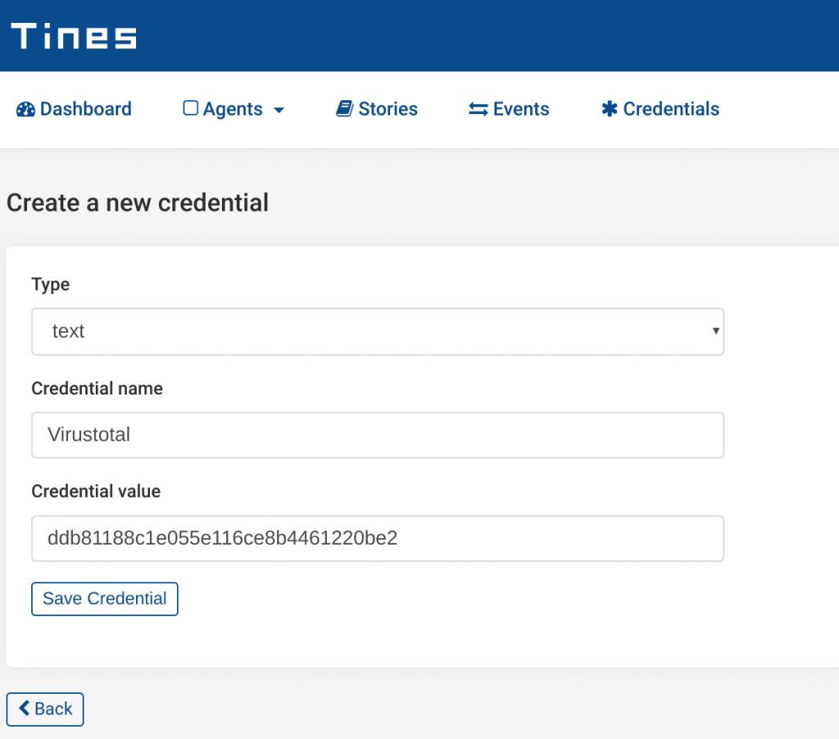This screenshot has width=839, height=739.
Task: Navigate to Stories
Action: tap(377, 109)
